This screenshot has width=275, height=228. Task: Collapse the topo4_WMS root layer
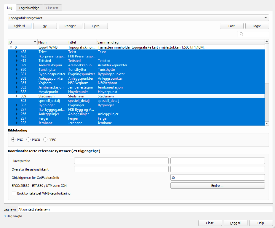[x=11, y=47]
